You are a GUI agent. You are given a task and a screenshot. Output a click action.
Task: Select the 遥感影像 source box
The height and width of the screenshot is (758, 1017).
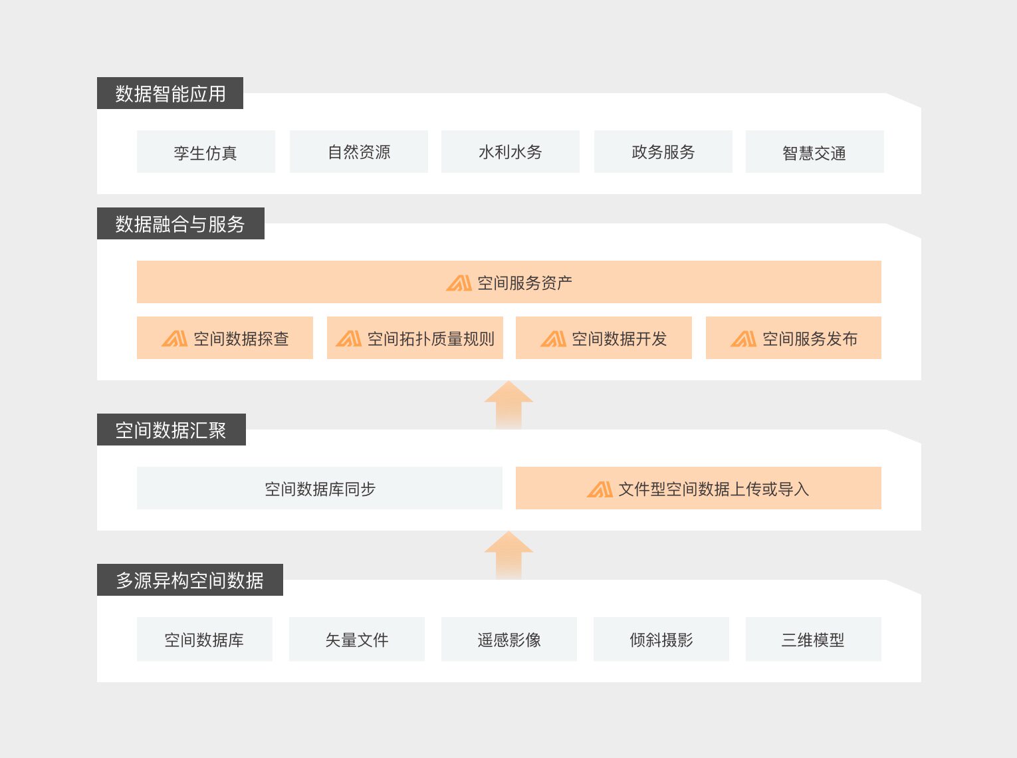click(509, 639)
